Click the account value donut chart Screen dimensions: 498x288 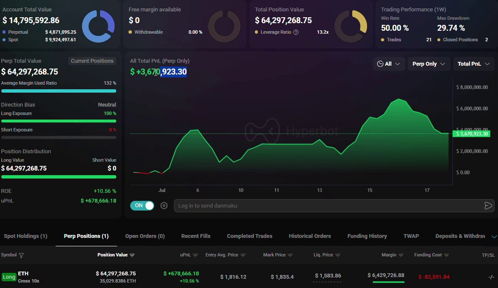98,26
